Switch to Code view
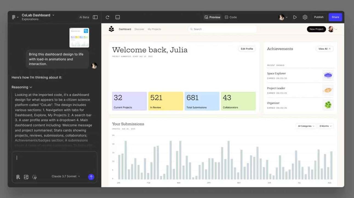This screenshot has width=354, height=198. [231, 17]
